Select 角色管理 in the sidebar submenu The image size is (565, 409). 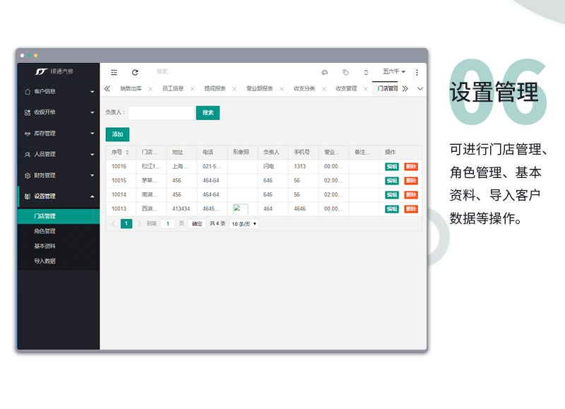point(44,231)
